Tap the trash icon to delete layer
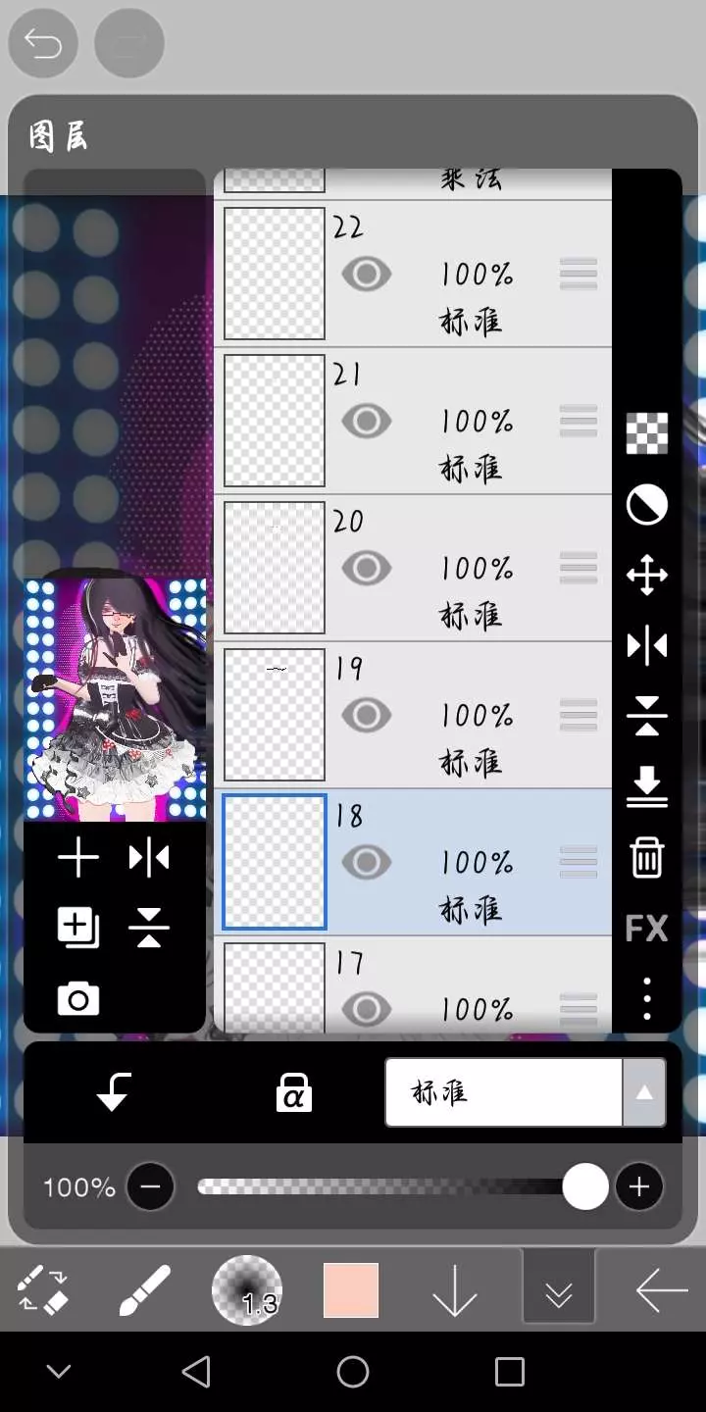Image resolution: width=706 pixels, height=1412 pixels. point(646,858)
